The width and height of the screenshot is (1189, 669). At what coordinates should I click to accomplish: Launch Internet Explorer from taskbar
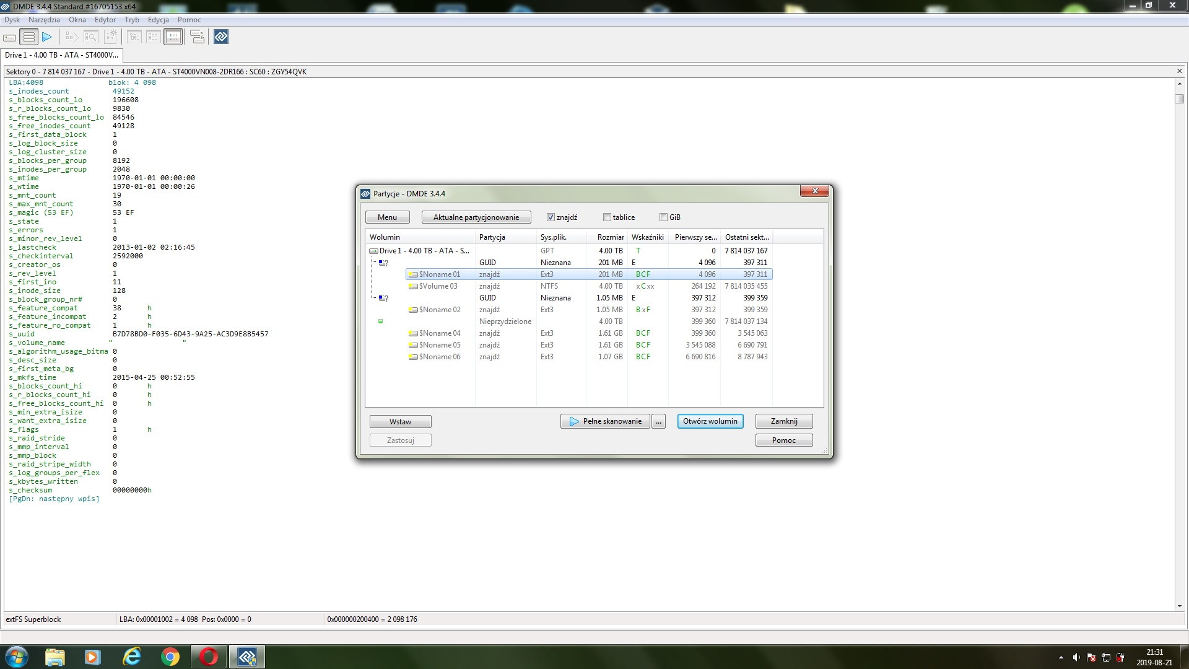[131, 657]
